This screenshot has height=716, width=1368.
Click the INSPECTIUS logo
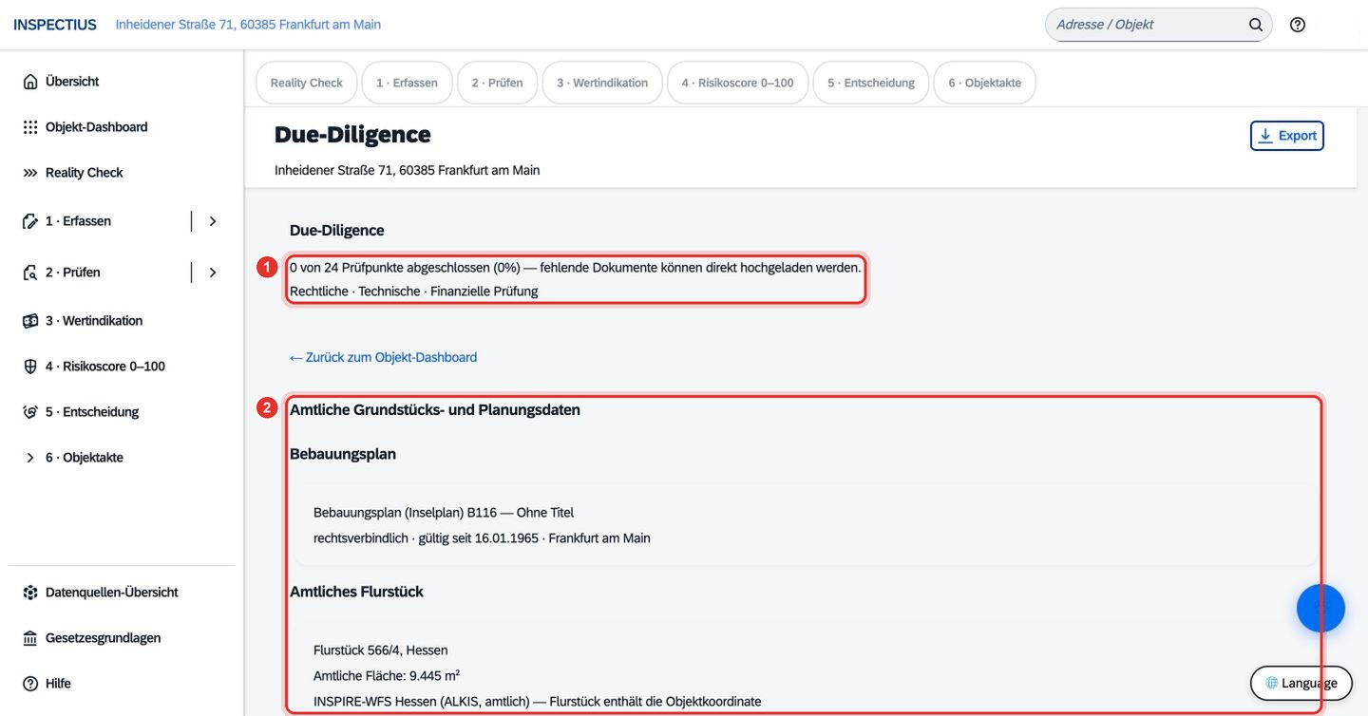pos(55,25)
